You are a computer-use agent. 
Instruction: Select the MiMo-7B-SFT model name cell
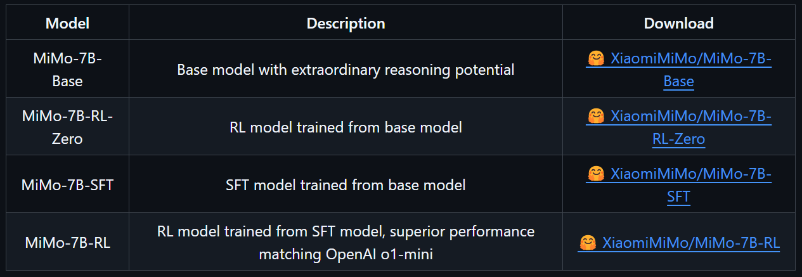[67, 185]
